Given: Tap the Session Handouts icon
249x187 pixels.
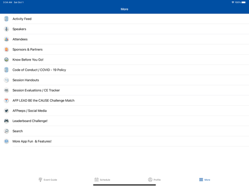Looking at the screenshot, I should point(6,80).
